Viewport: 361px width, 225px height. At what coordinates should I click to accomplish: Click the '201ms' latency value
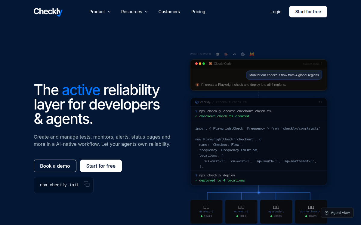point(278,216)
